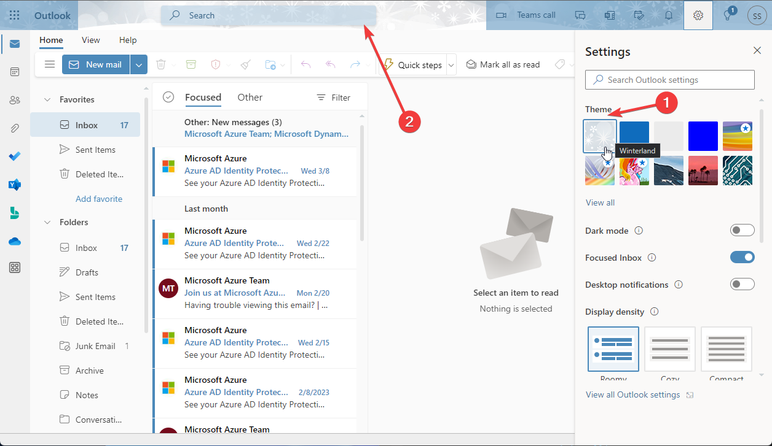Show more apps grid icon
Viewport: 772px width, 446px height.
pos(15,267)
